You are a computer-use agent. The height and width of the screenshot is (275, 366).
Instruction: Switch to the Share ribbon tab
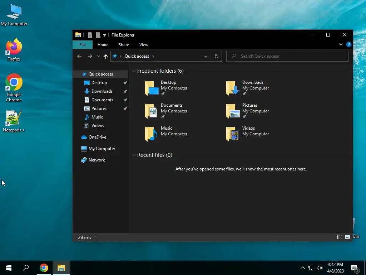124,45
